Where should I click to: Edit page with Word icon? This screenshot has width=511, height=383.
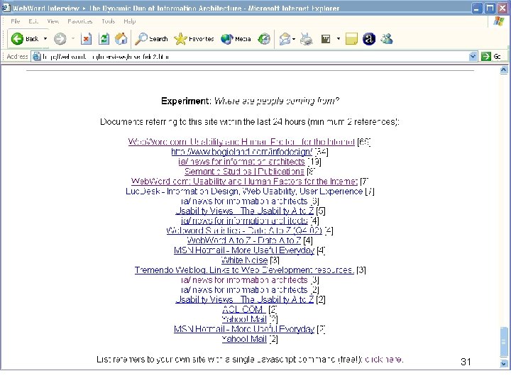point(326,39)
